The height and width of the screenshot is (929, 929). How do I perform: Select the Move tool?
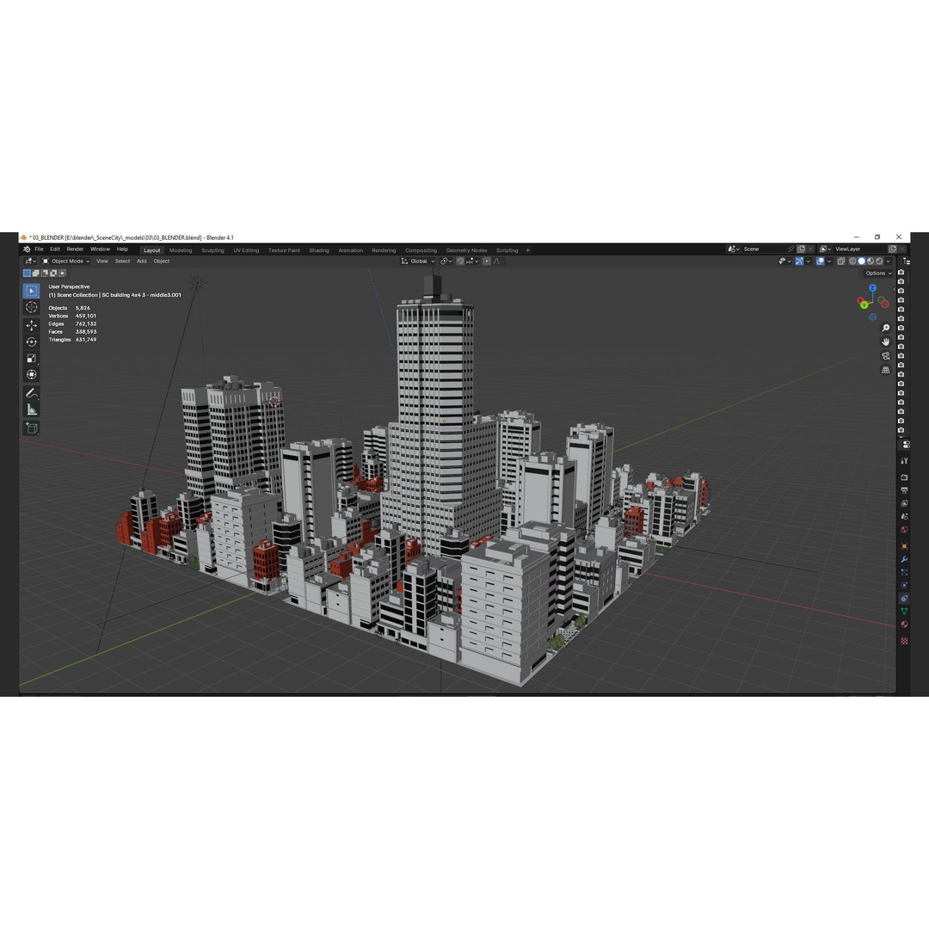click(32, 325)
